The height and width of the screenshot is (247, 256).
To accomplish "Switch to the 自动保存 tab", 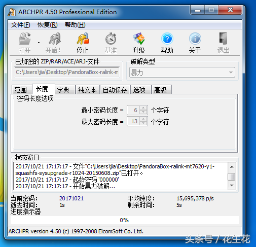I will [115, 90].
